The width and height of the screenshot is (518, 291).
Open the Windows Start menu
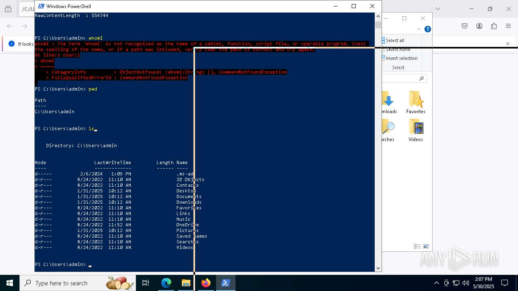[x=10, y=283]
